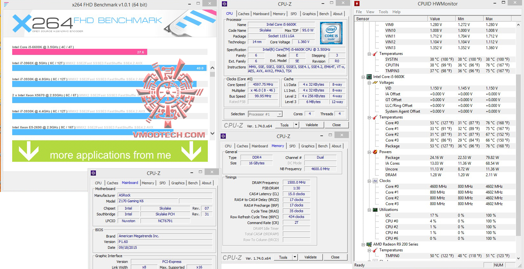
Task: Collapse the Temperatures node containing SYSTIN
Action: [x=369, y=54]
